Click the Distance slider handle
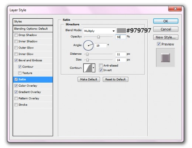Image resolution: width=192 pixels, height=148 pixels. 87,54
